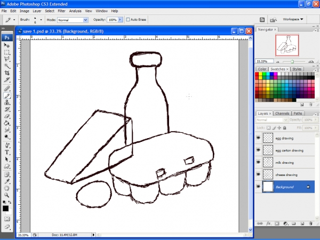Select the cheese drawing layer
The image size is (320, 240).
click(285, 175)
